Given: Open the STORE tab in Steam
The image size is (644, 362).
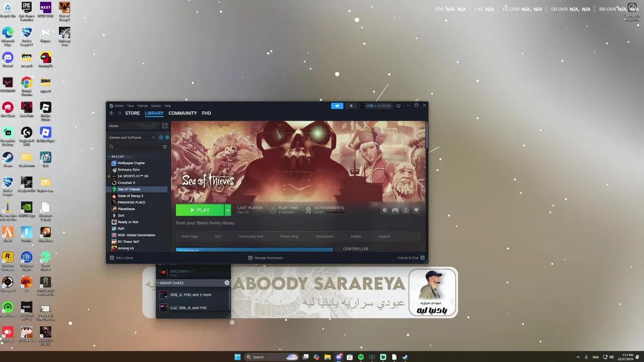Looking at the screenshot, I should pyautogui.click(x=132, y=113).
